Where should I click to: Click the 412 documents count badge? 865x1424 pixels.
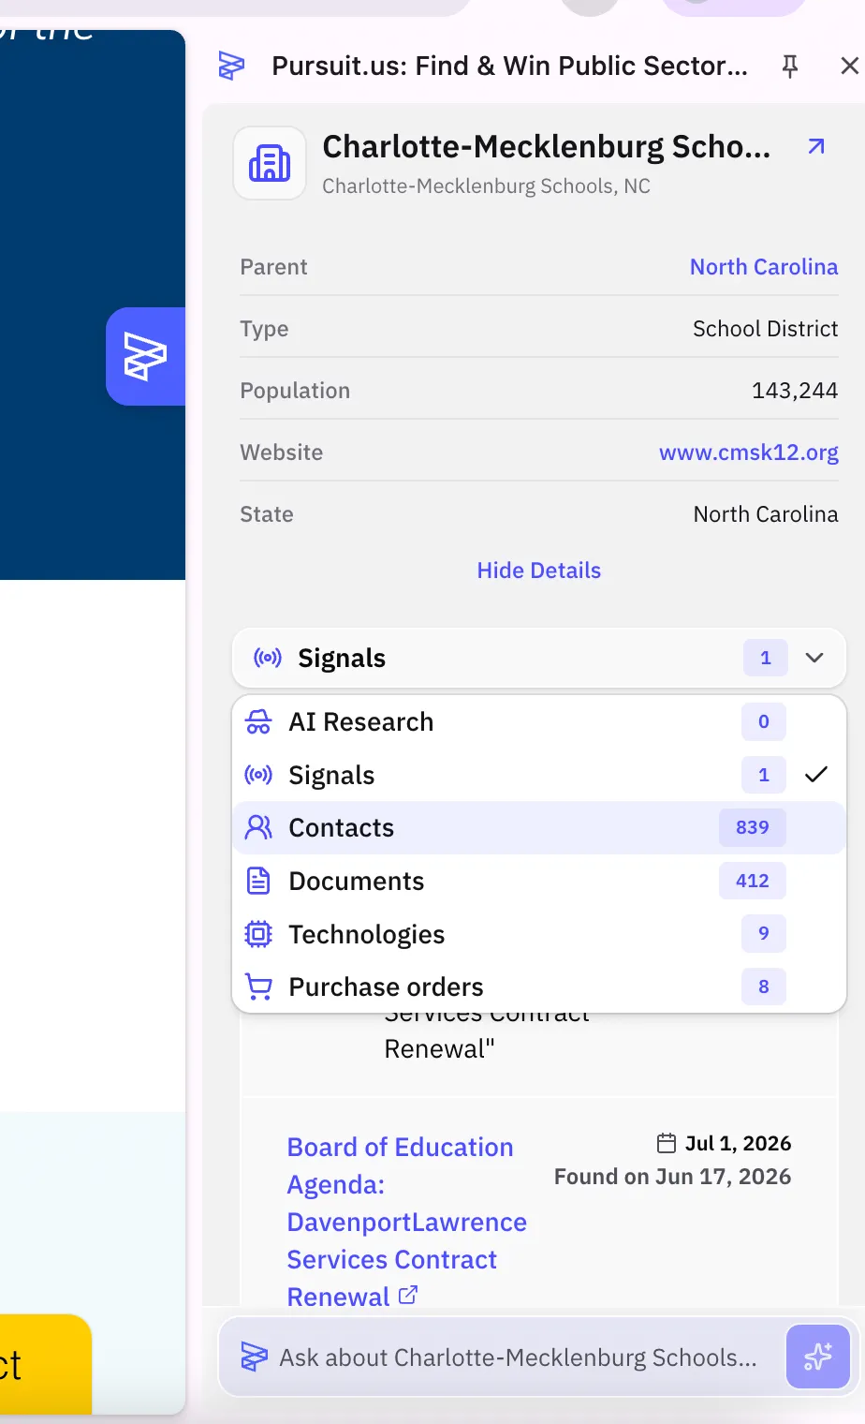(x=753, y=881)
